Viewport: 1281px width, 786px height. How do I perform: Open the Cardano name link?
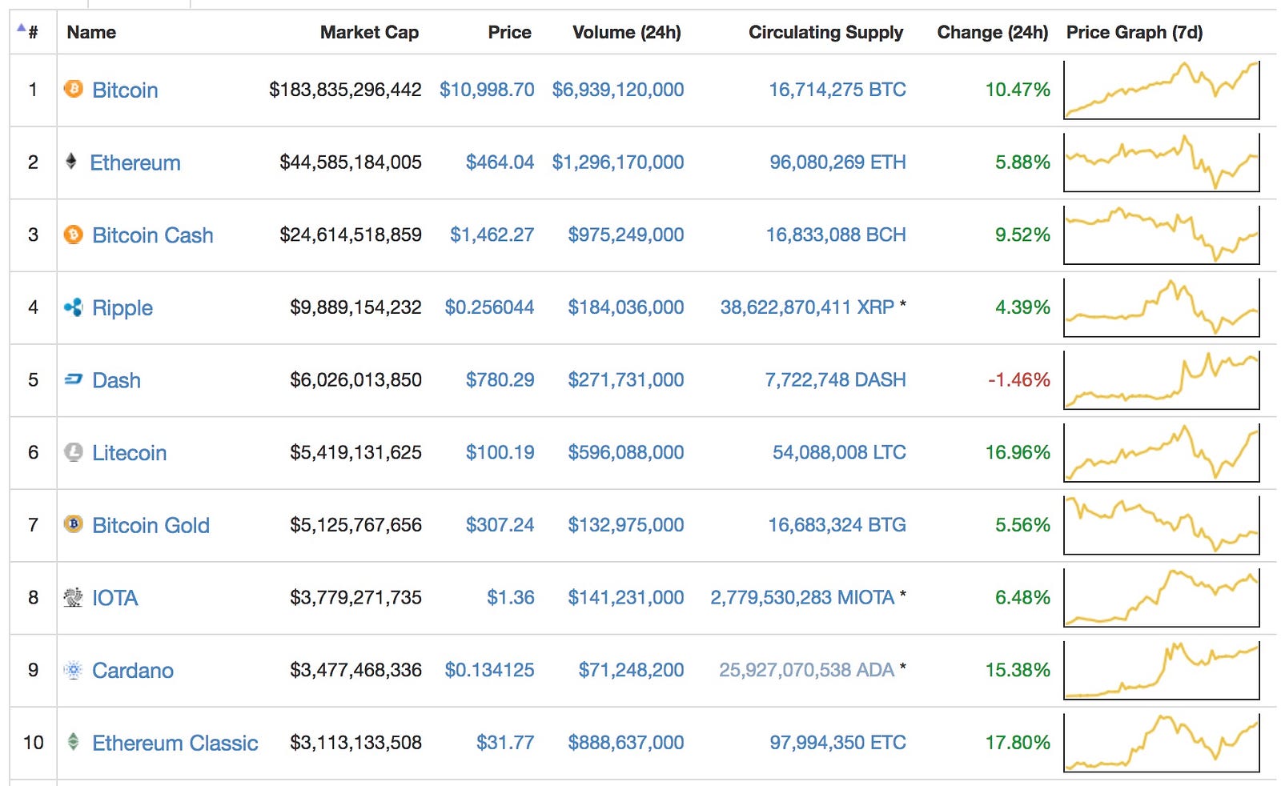[133, 671]
